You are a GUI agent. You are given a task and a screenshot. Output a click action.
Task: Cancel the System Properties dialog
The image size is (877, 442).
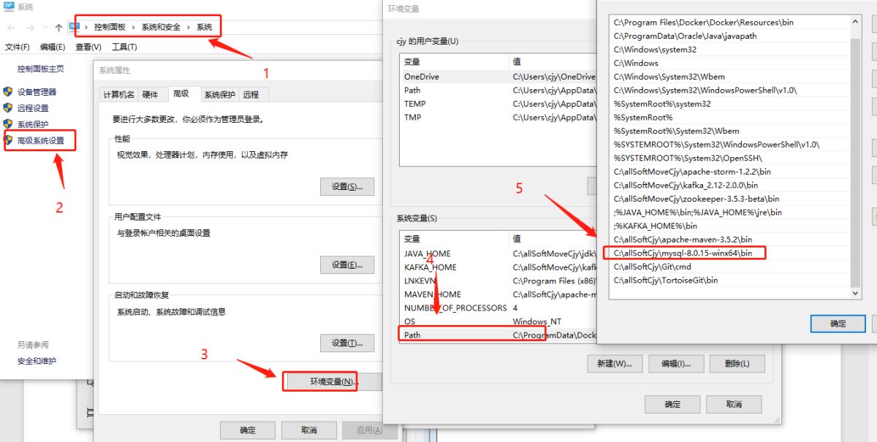tap(309, 430)
